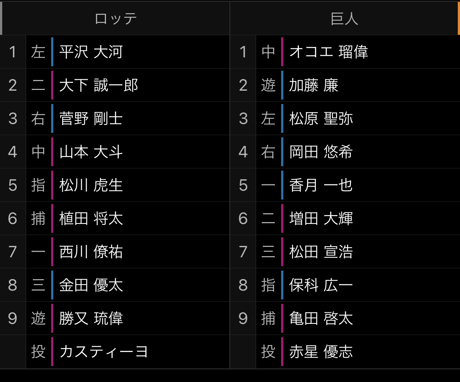This screenshot has height=382, width=460.
Task: Open player オコエ 瑠偉
Action: coord(329,52)
